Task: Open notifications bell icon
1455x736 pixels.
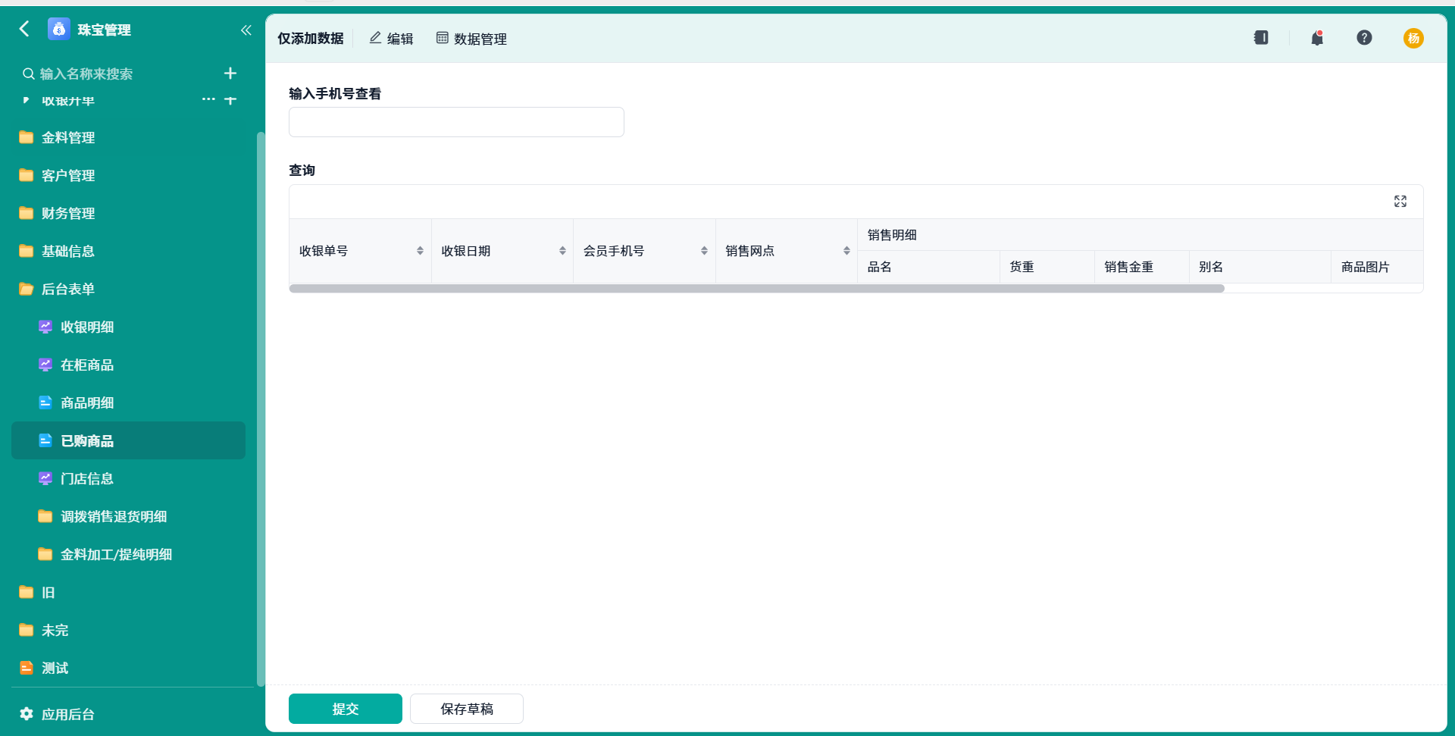Action: click(x=1317, y=37)
